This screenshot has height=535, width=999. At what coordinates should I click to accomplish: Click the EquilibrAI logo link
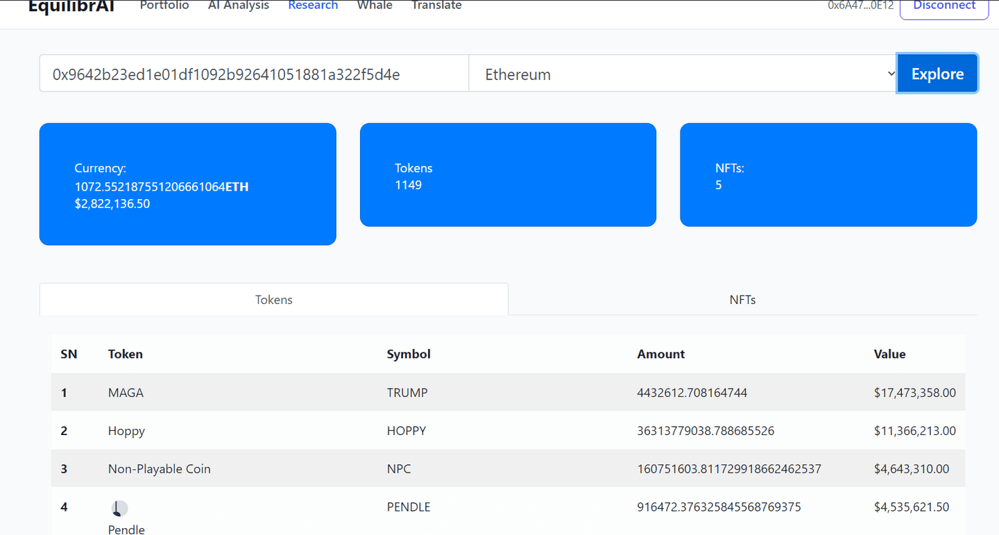pos(71,7)
